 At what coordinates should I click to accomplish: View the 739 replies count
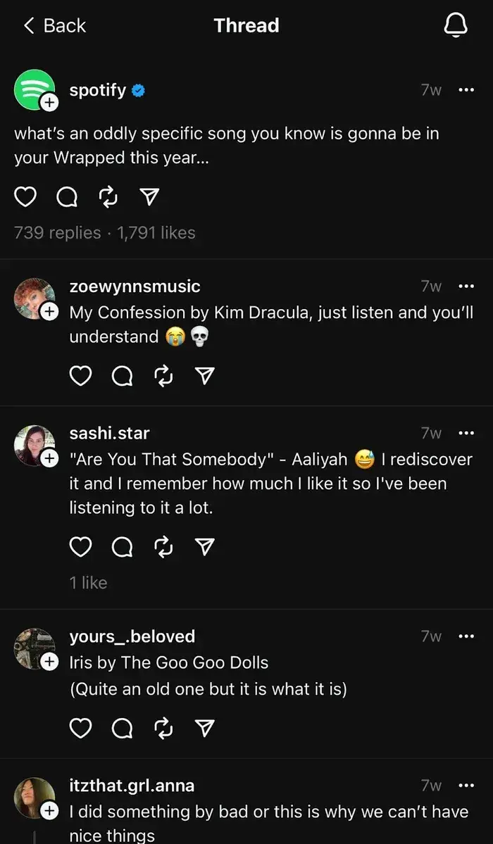click(x=57, y=233)
